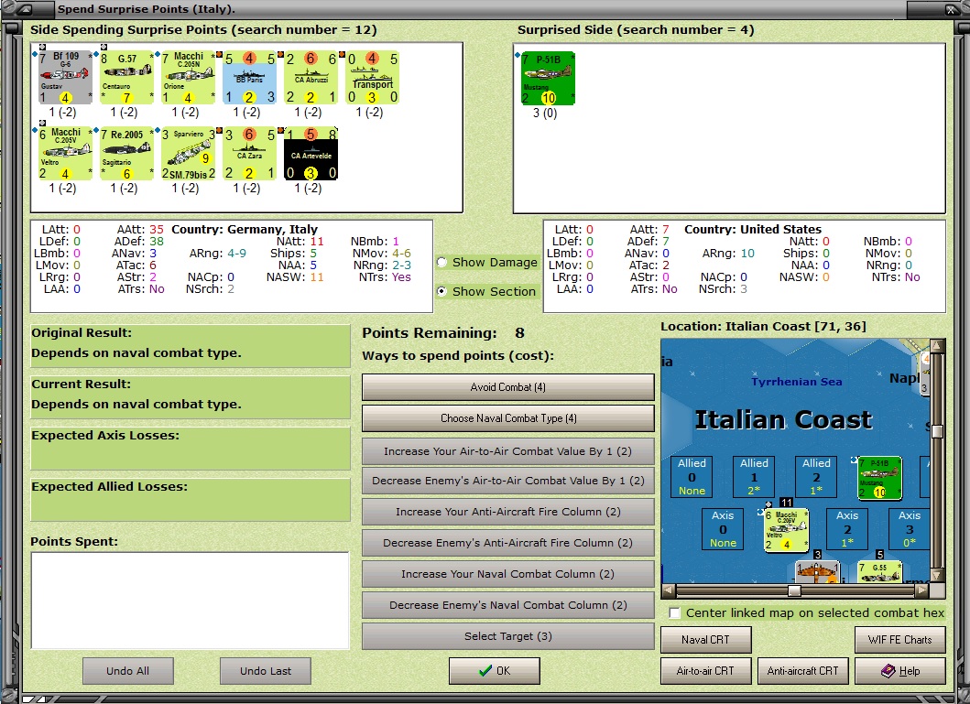Click the map vertical scrollbar down arrow
This screenshot has width=970, height=704.
pos(938,576)
